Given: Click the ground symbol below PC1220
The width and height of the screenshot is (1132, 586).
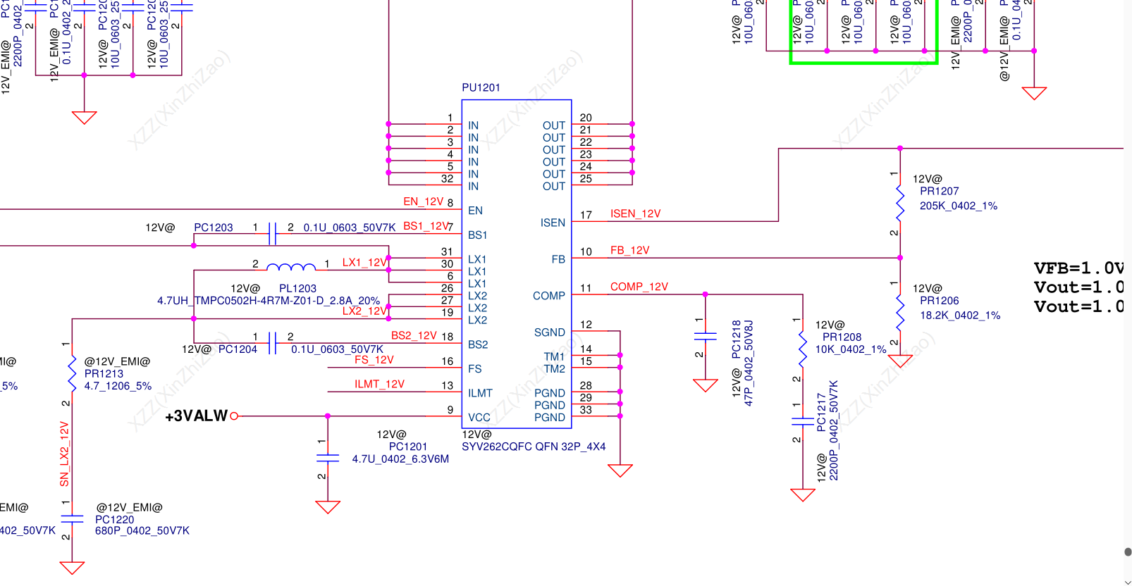Looking at the screenshot, I should (x=72, y=568).
